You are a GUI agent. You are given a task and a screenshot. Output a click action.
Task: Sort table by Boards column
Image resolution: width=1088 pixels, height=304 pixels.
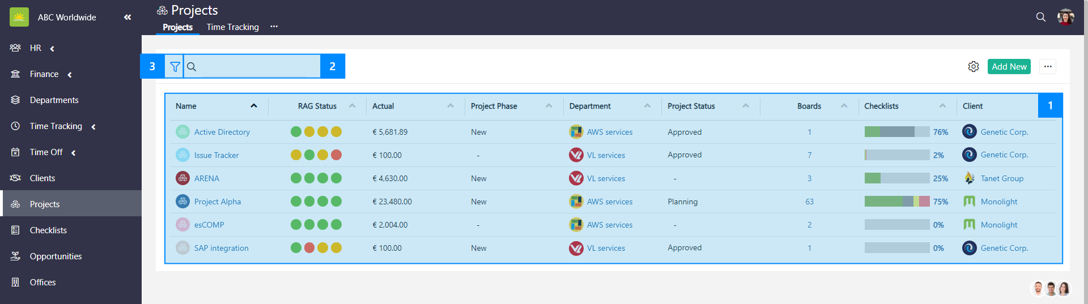coord(809,106)
